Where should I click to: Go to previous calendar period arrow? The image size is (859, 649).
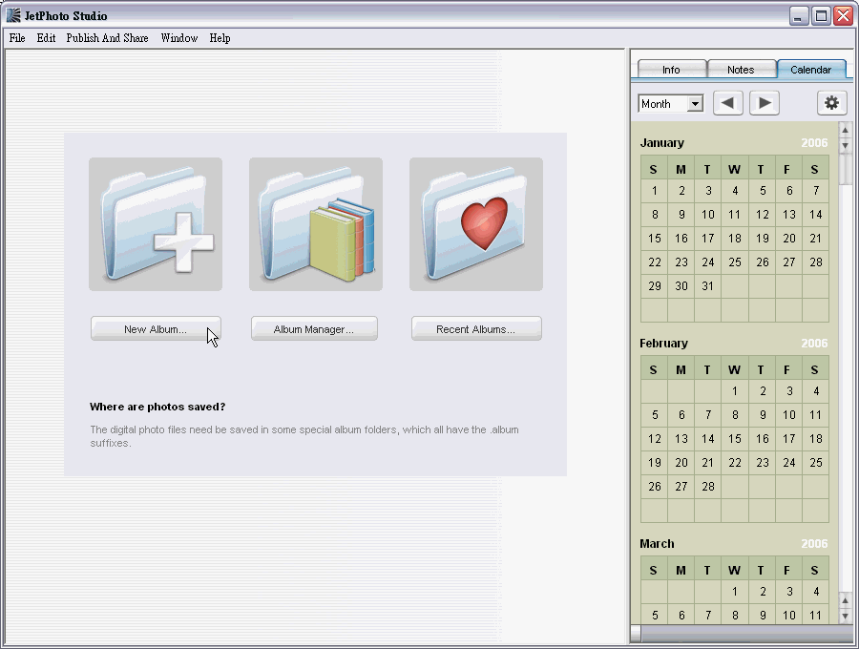click(727, 103)
